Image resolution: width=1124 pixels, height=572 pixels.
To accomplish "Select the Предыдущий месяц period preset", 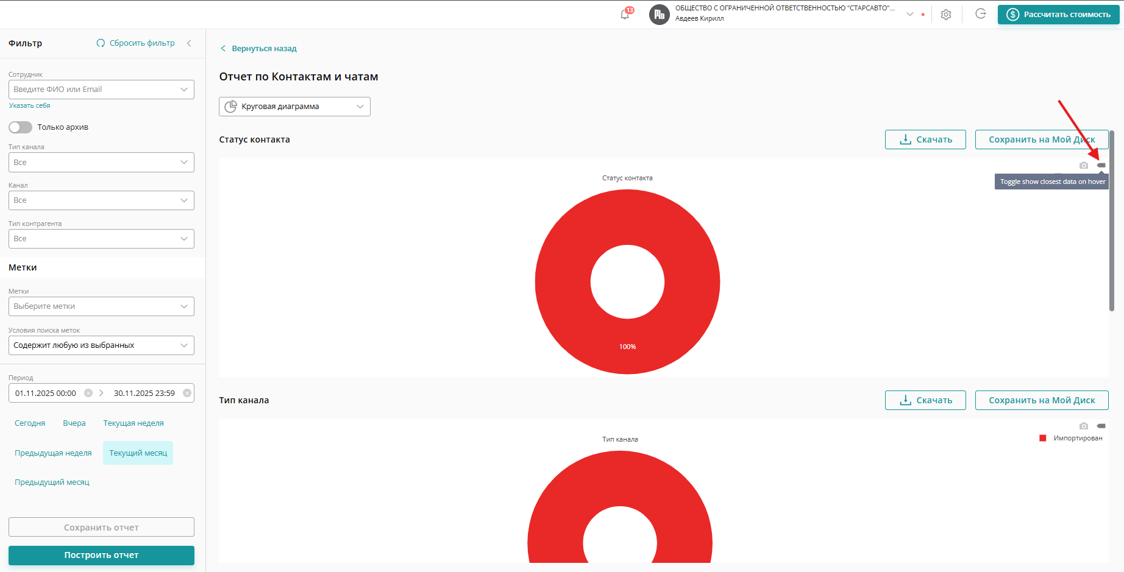I will coord(52,482).
